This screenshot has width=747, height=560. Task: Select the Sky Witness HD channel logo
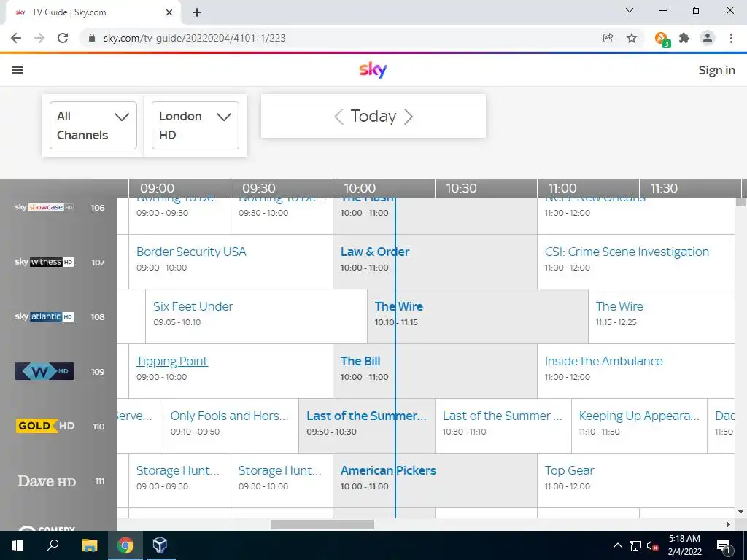pos(44,262)
